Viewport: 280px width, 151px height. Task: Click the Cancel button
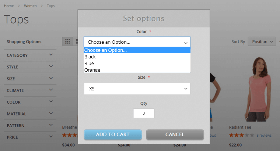click(175, 134)
